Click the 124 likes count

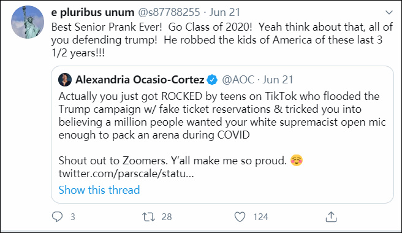(x=260, y=217)
